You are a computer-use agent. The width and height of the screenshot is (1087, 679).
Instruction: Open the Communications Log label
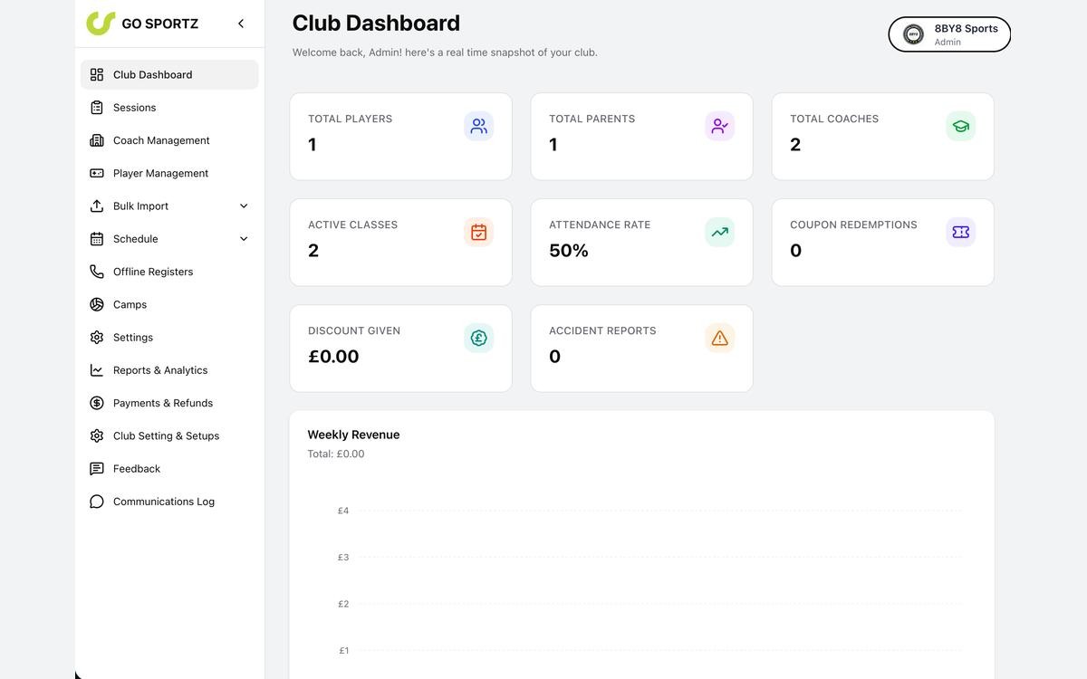pyautogui.click(x=164, y=502)
